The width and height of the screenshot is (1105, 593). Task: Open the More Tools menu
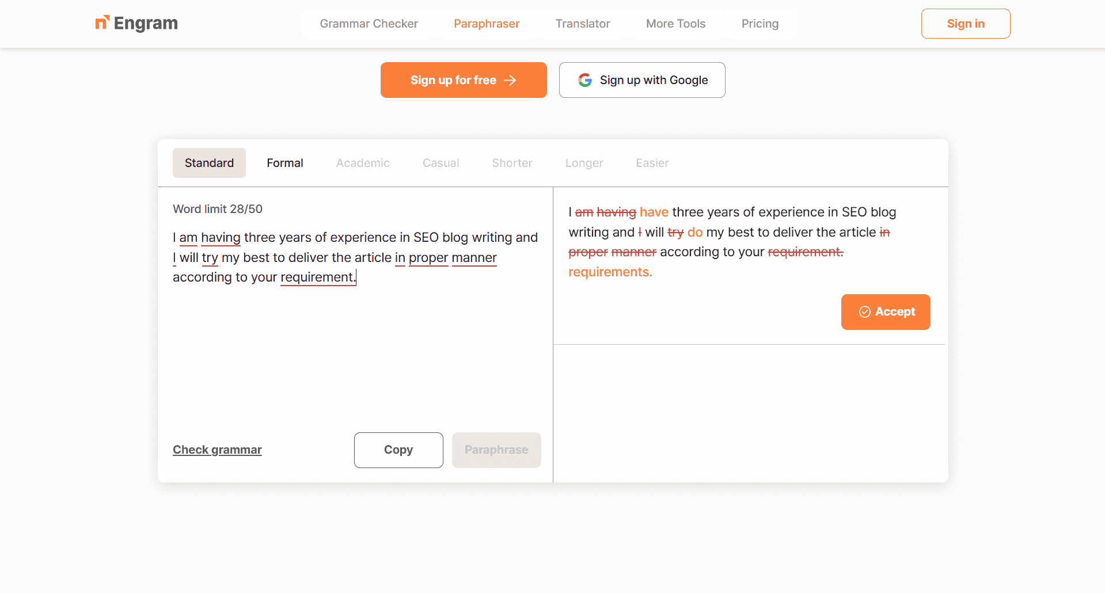[x=675, y=24]
